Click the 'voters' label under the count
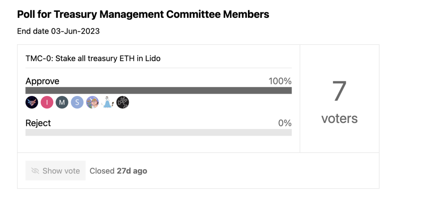This screenshot has width=447, height=204. coord(340,119)
